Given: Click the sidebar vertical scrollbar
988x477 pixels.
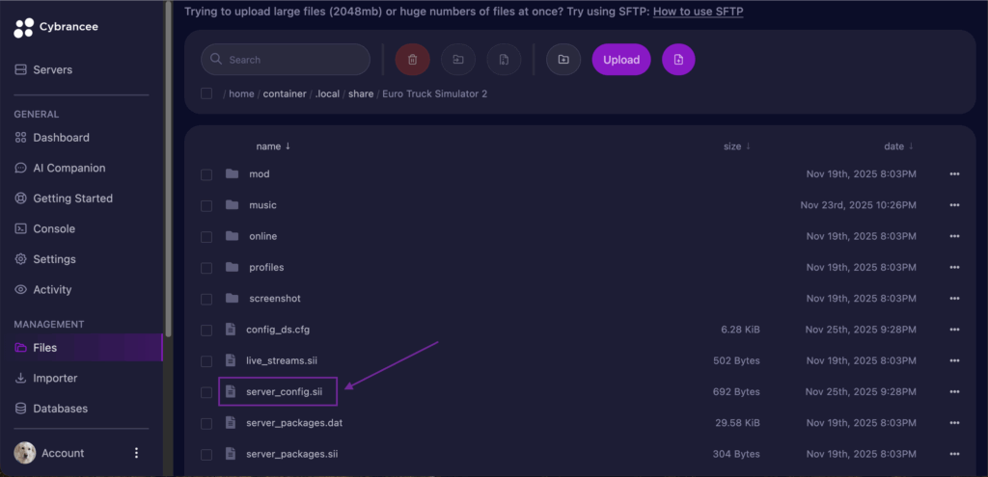Looking at the screenshot, I should 168,170.
